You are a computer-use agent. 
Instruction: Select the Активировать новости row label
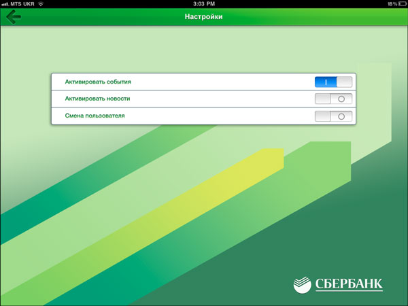[97, 99]
